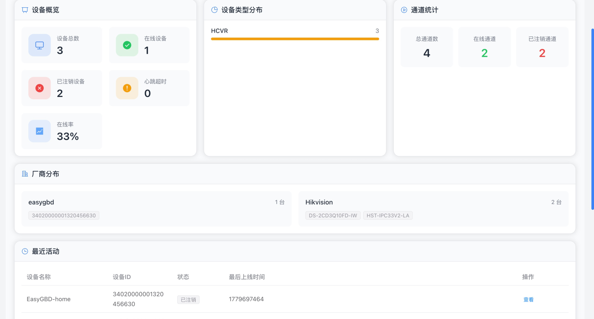
Task: Click the HCVR orange progress bar
Action: tap(295, 39)
